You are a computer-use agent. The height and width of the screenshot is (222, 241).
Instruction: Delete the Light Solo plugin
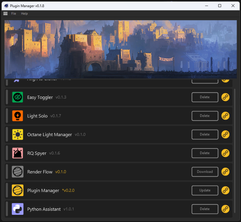pyautogui.click(x=205, y=116)
